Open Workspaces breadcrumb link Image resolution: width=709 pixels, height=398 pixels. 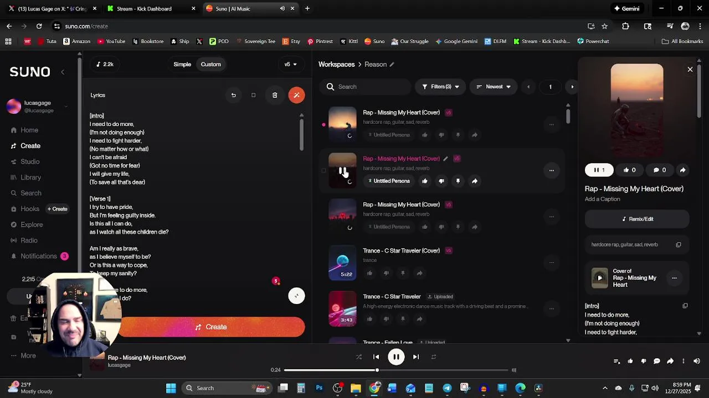(336, 65)
